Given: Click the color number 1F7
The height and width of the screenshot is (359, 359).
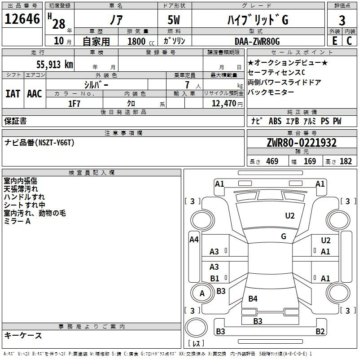Looking at the screenshot, I should [74, 104].
